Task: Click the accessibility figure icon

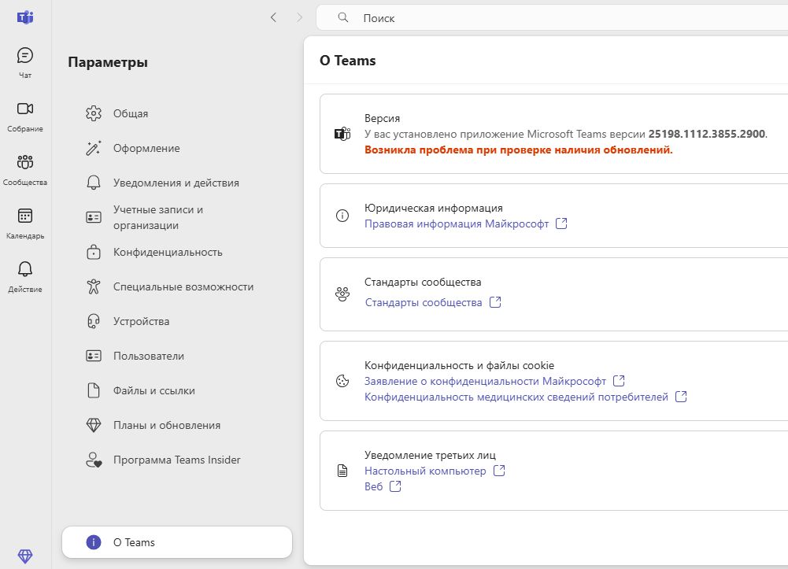Action: point(94,286)
